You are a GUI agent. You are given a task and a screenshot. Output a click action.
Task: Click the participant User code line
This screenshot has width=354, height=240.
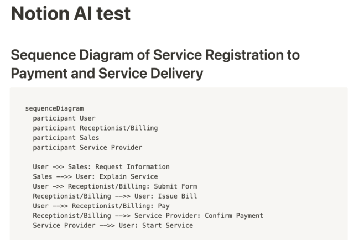coord(64,118)
